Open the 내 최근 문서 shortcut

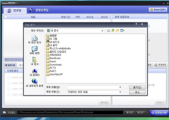(x=34, y=39)
